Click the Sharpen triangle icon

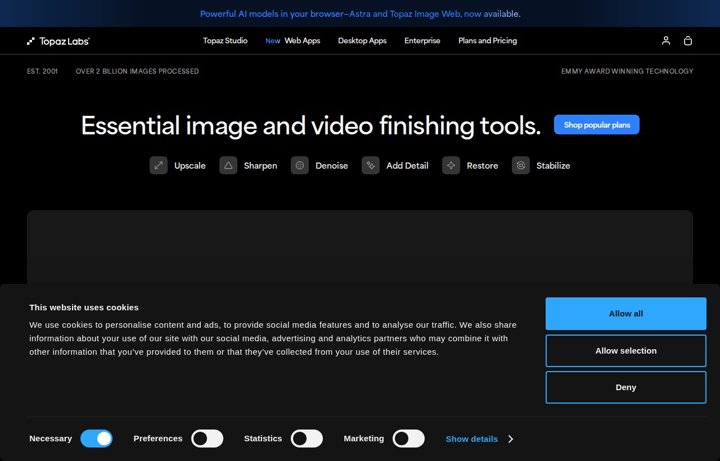(x=228, y=165)
